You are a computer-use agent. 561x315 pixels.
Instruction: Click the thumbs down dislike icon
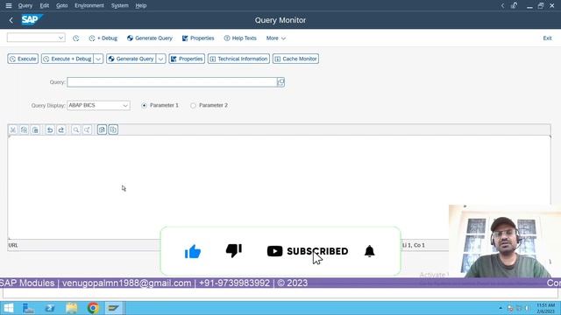pyautogui.click(x=234, y=250)
